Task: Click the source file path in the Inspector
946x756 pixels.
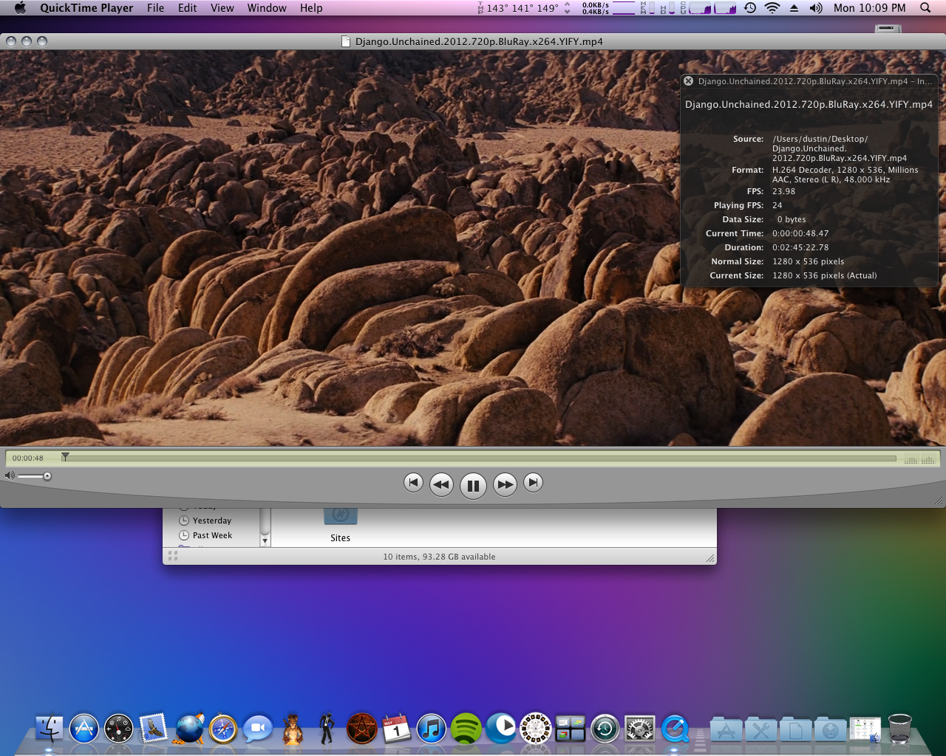Action: 840,148
